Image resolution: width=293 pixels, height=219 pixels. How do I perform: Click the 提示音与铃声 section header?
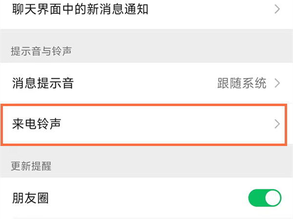41,51
